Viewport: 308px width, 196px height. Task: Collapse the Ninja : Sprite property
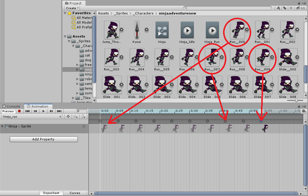pyautogui.click(x=2, y=126)
